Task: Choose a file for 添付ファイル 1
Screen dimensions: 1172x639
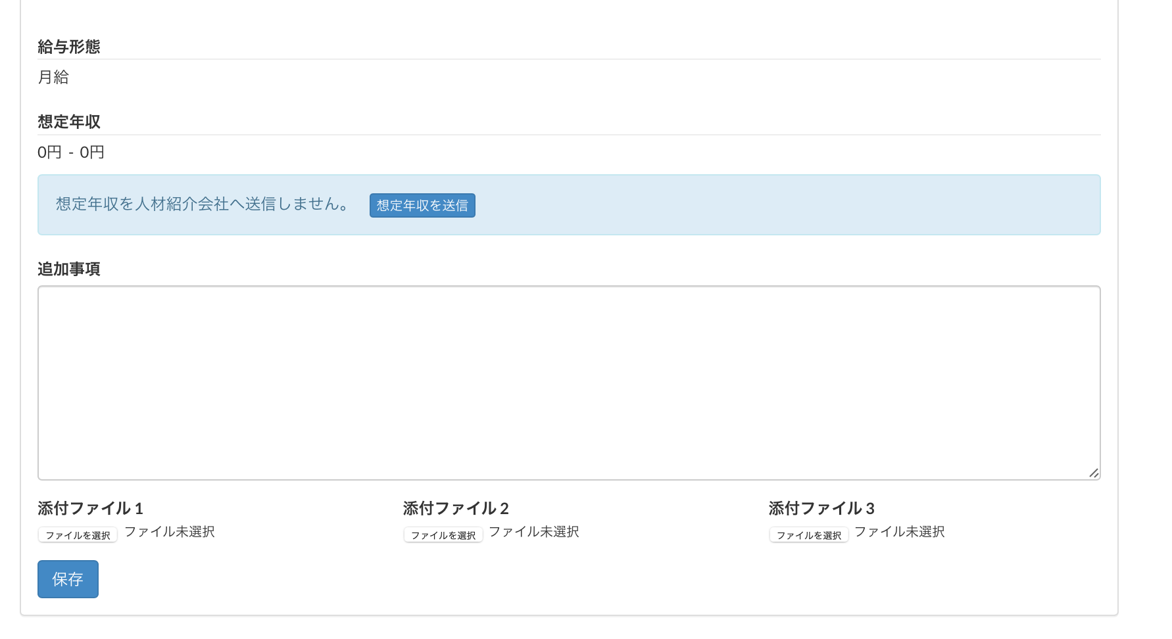Action: pos(78,535)
